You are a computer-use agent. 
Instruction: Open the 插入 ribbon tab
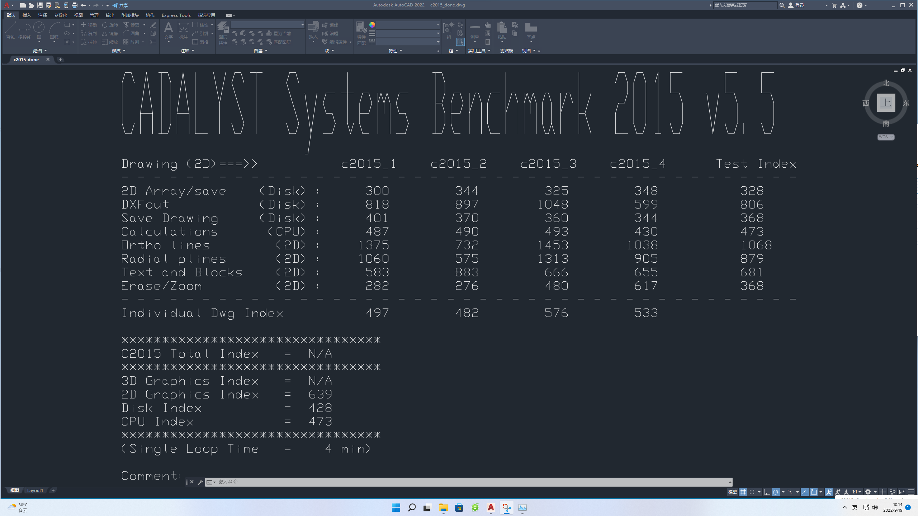[27, 15]
